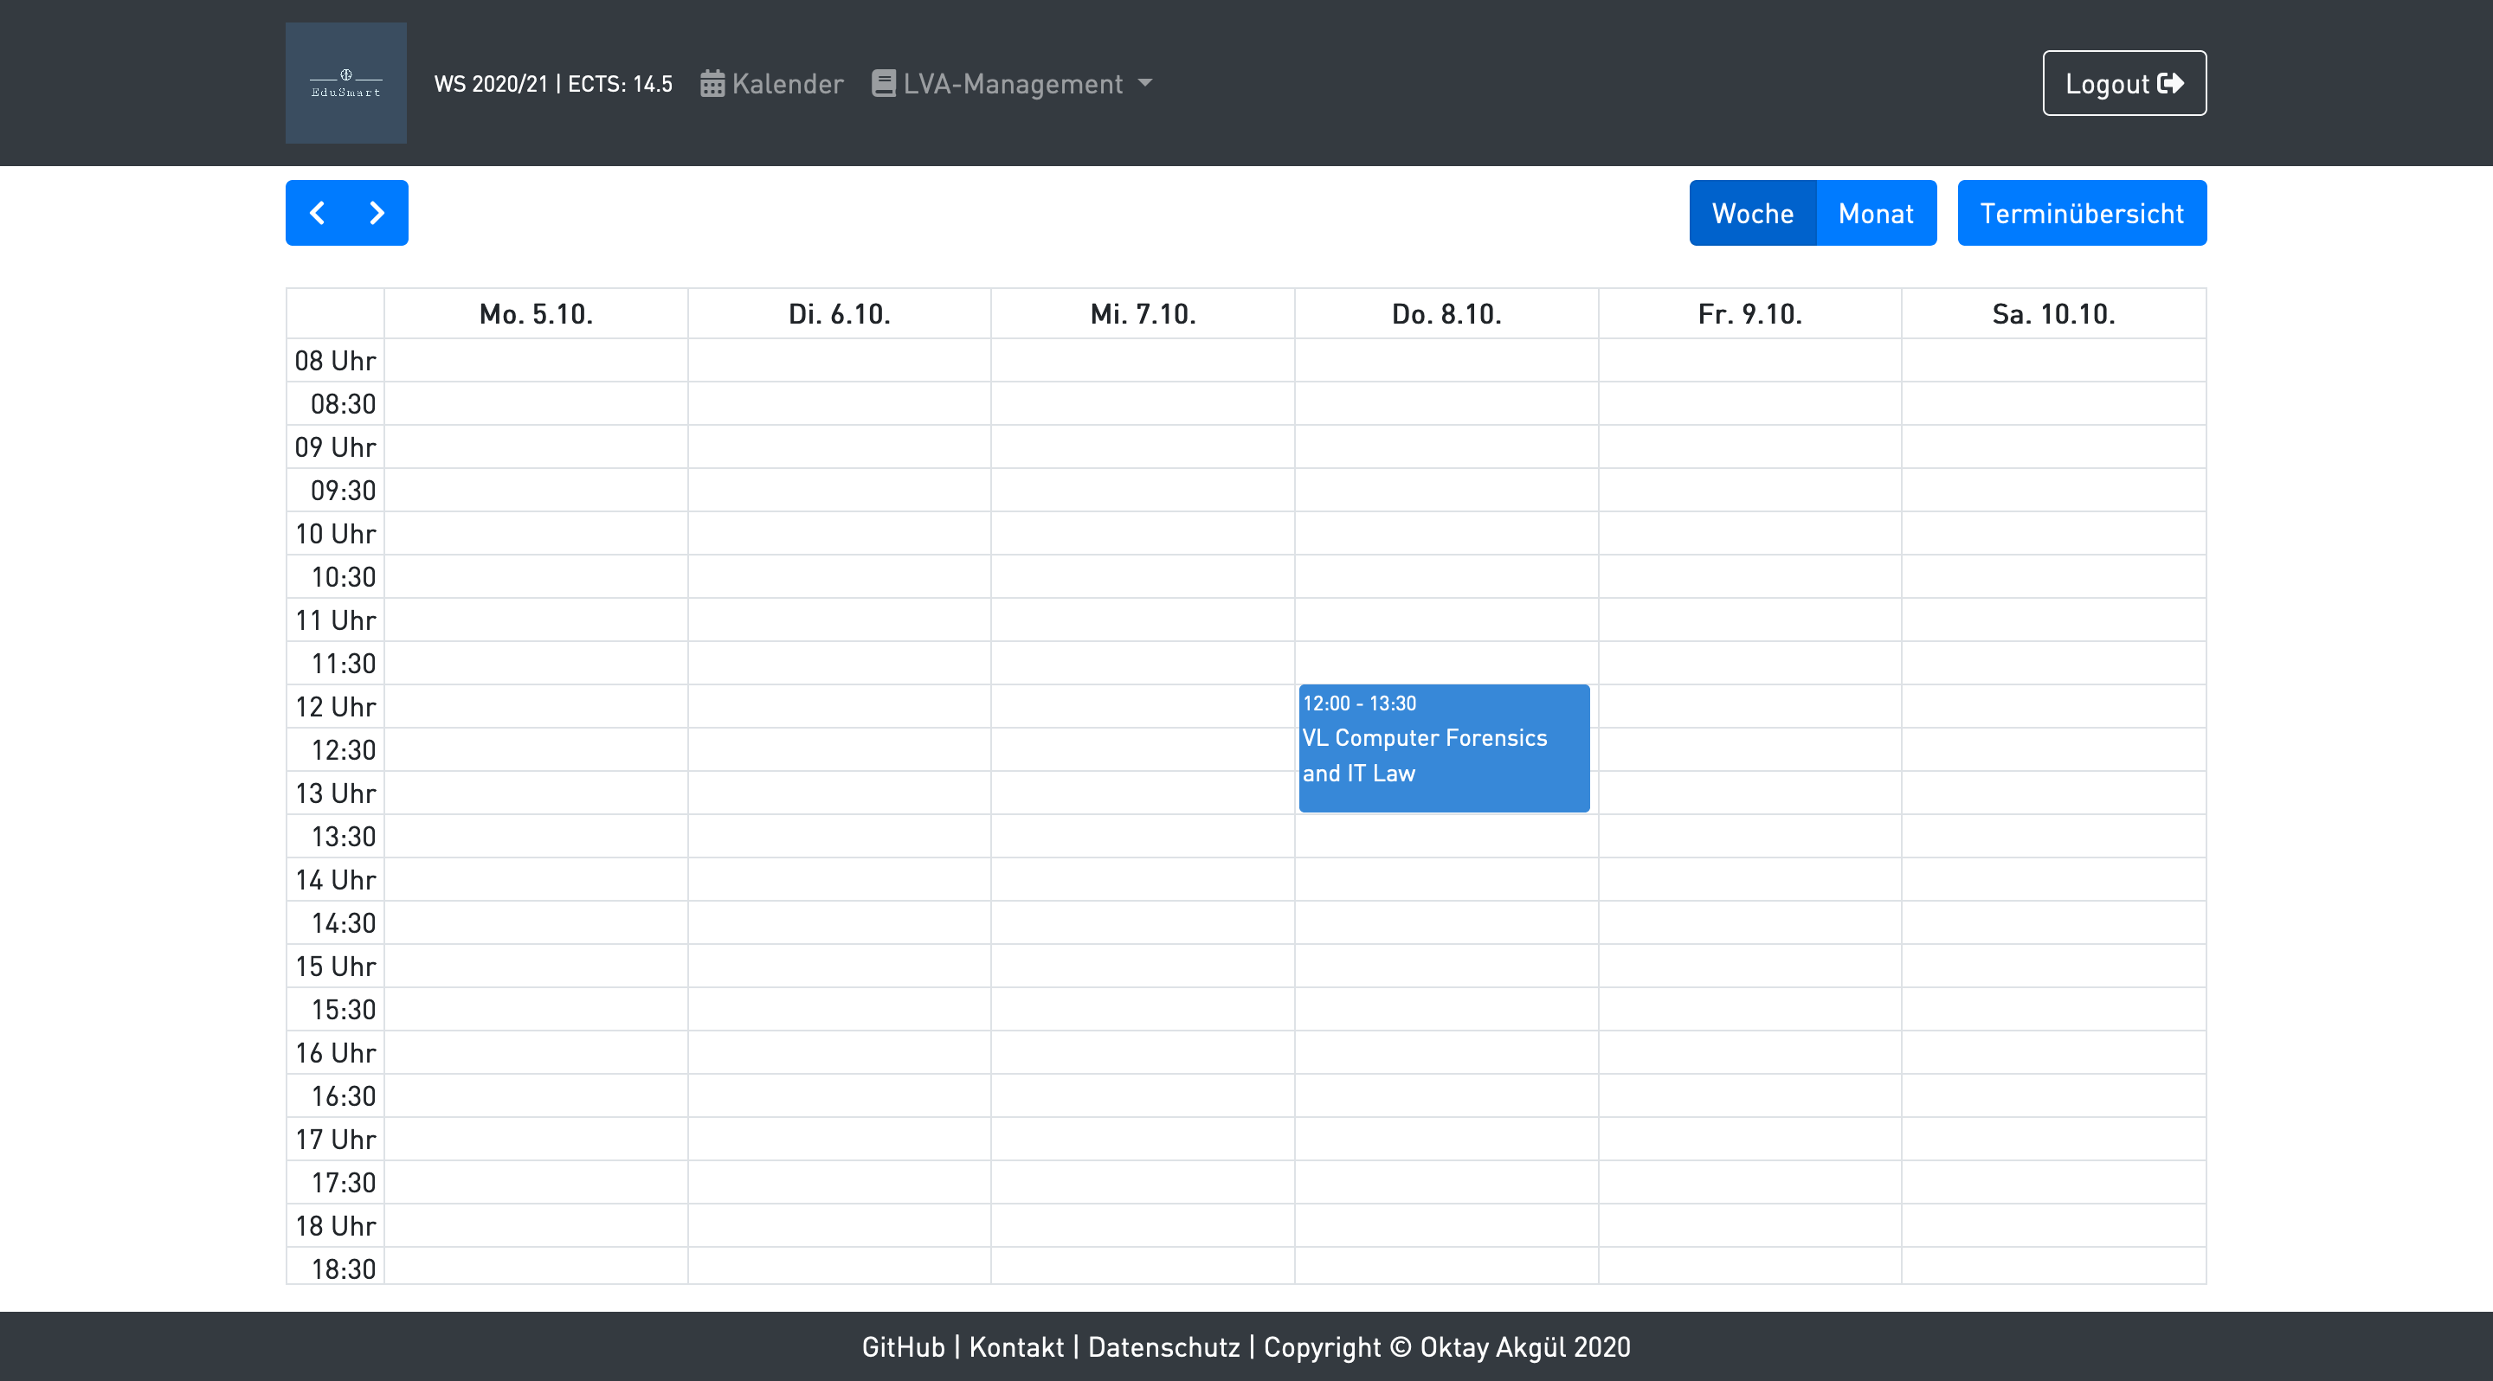2493x1381 pixels.
Task: Click the Kalender calendar icon
Action: tap(712, 84)
